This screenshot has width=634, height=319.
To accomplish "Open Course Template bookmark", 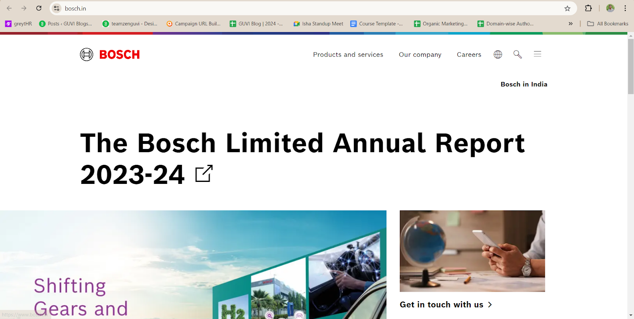I will click(x=376, y=24).
